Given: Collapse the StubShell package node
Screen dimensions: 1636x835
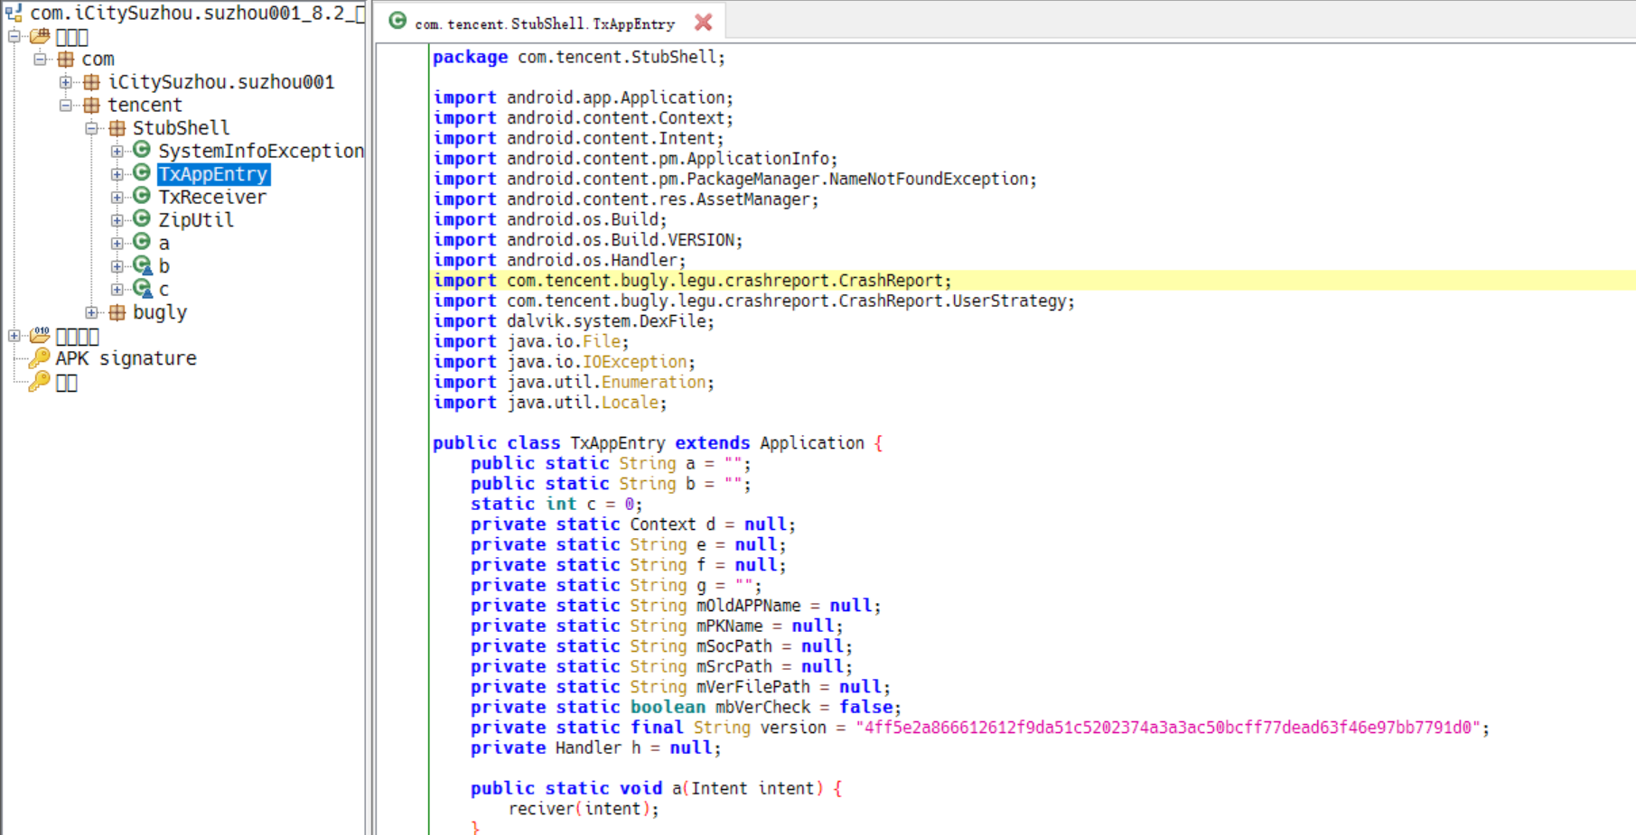Looking at the screenshot, I should [x=91, y=128].
